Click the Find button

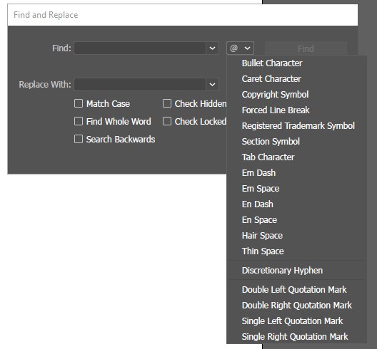pos(306,48)
